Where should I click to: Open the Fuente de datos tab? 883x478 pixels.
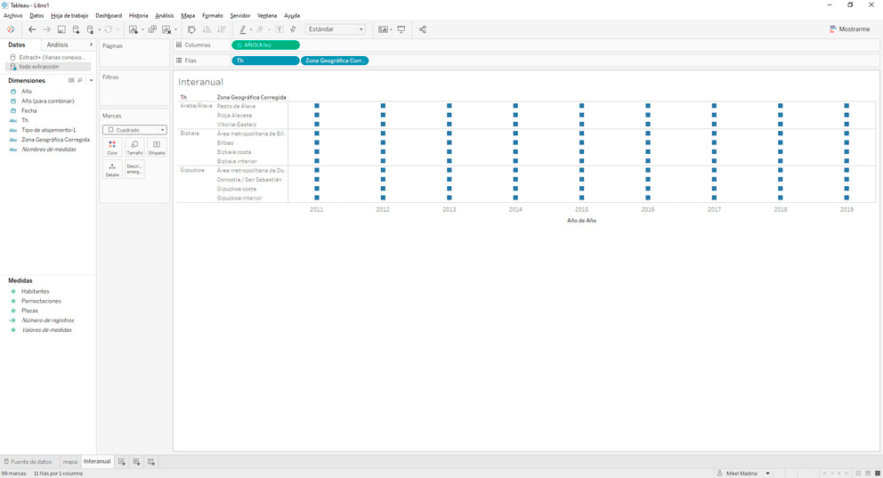click(28, 462)
